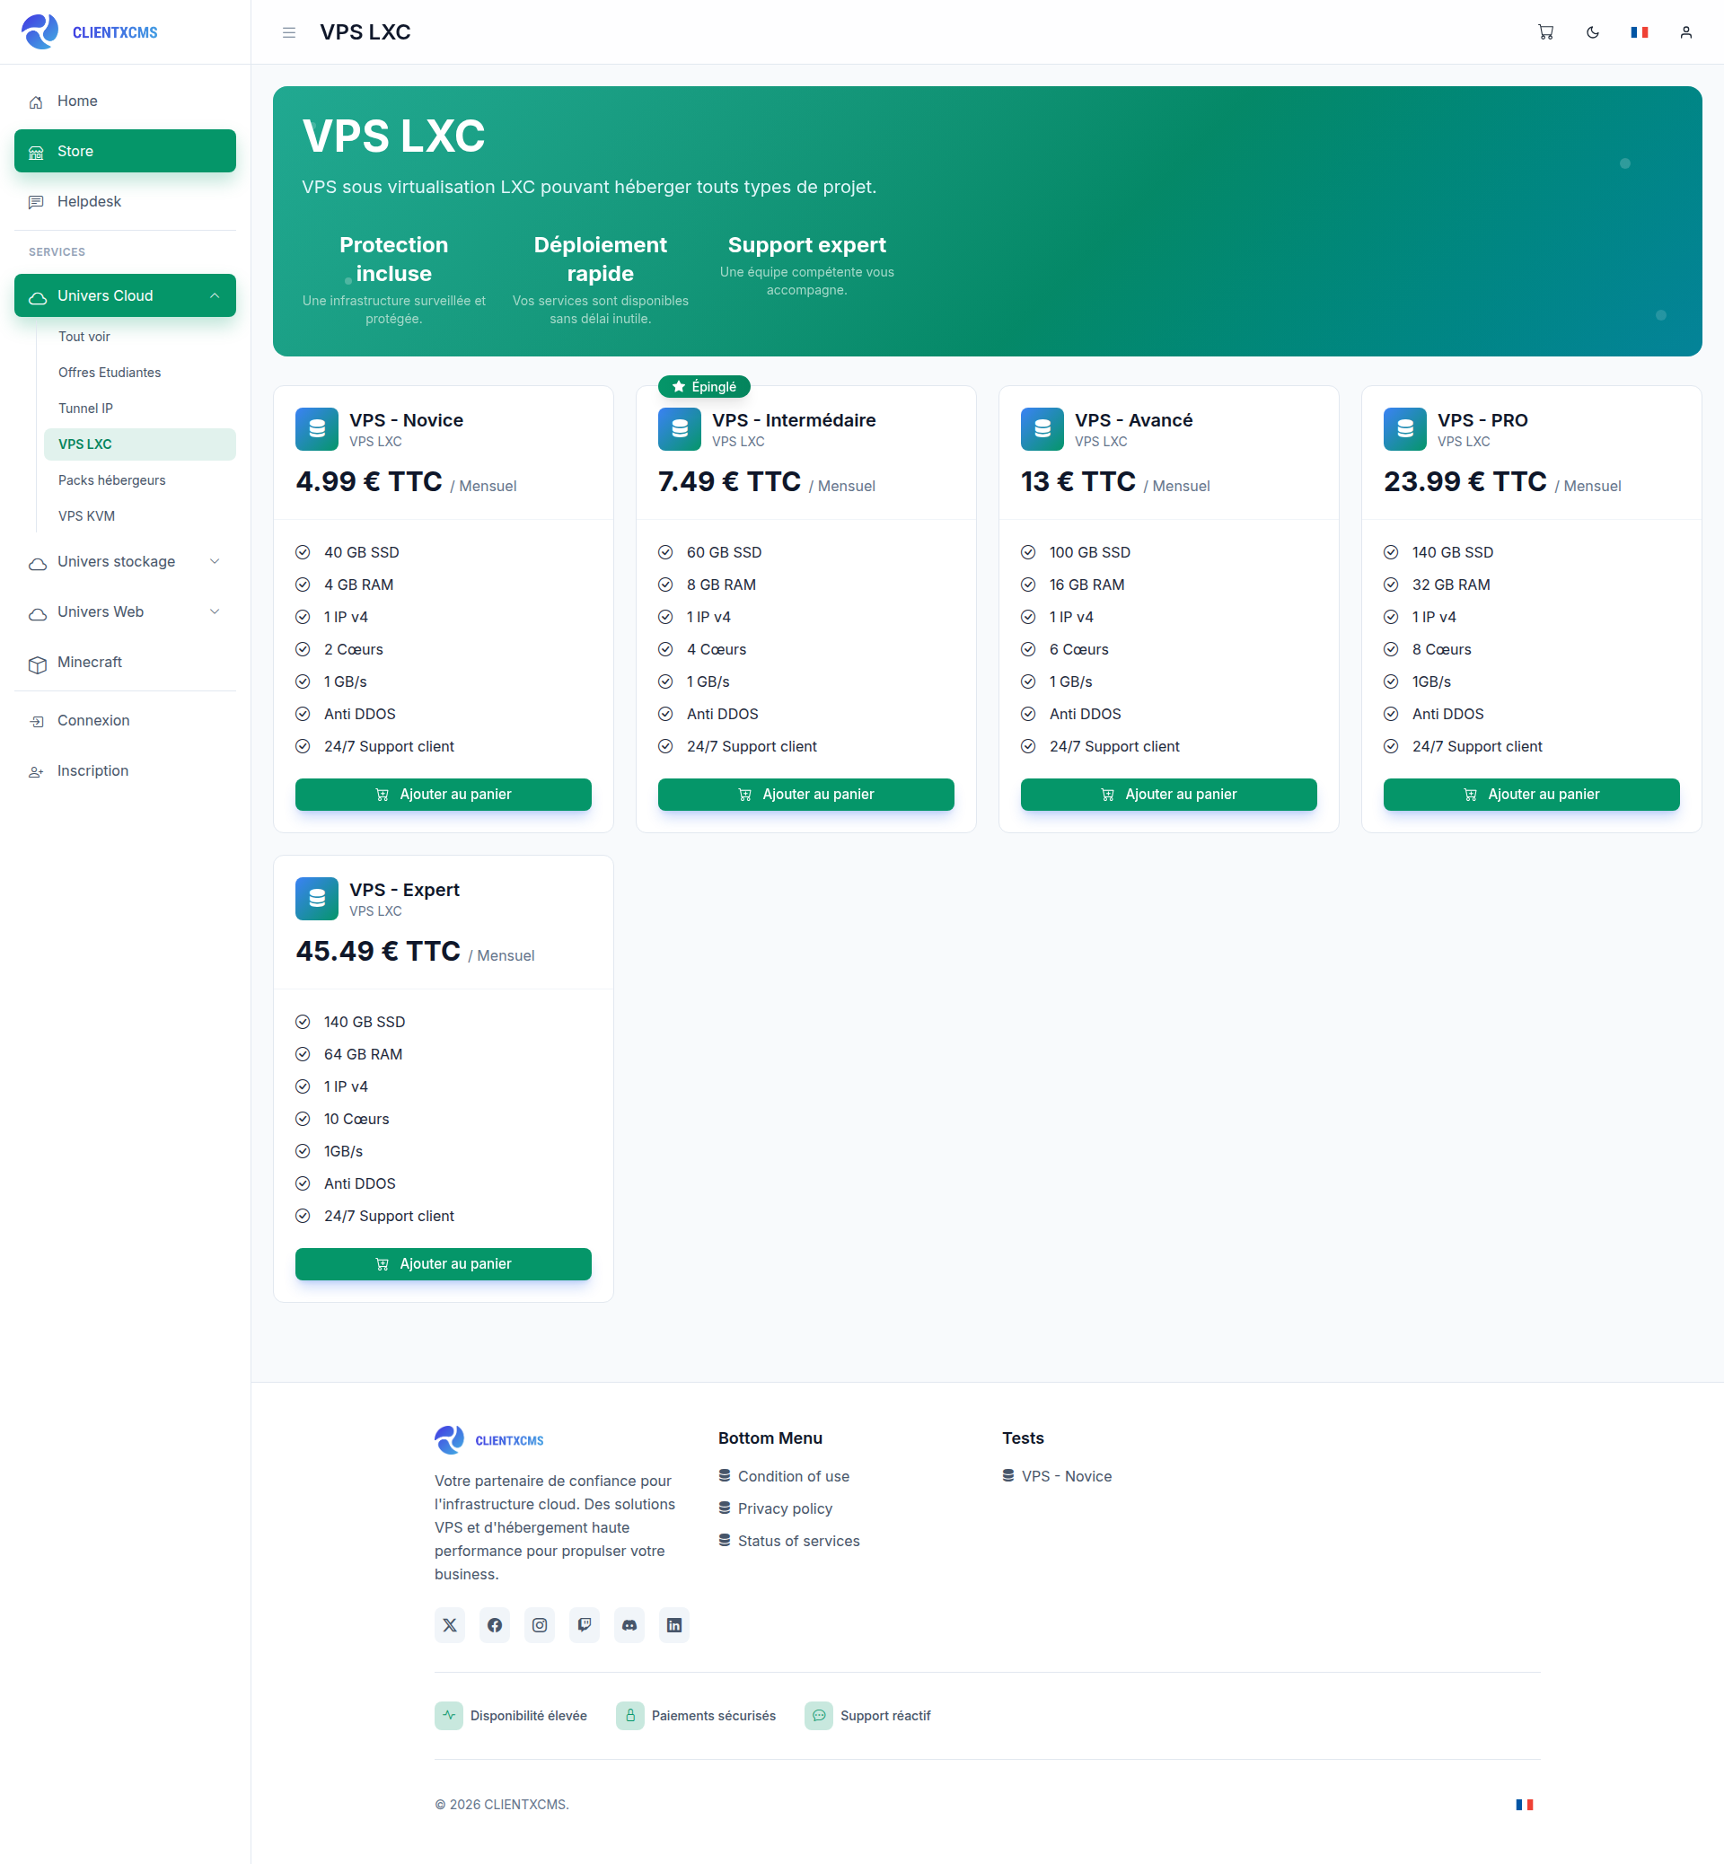Click the footer French flag language icon
Viewport: 1724px width, 1864px height.
pyautogui.click(x=1525, y=1805)
